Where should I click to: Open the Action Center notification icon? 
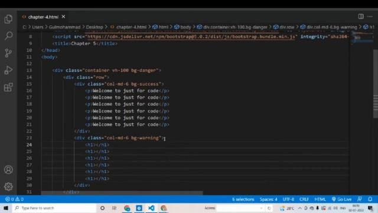[x=370, y=208]
